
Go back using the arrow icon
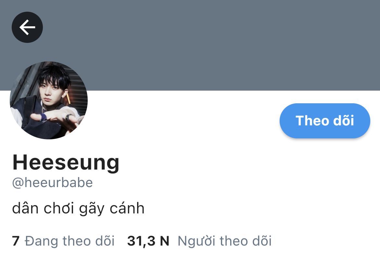[x=27, y=27]
